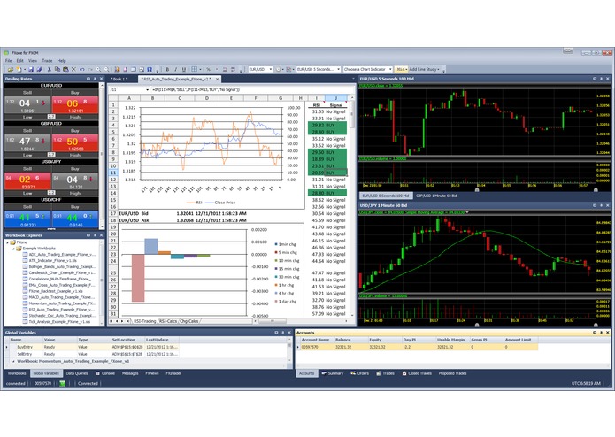Open the File menu
This screenshot has height=437, width=615.
8,61
